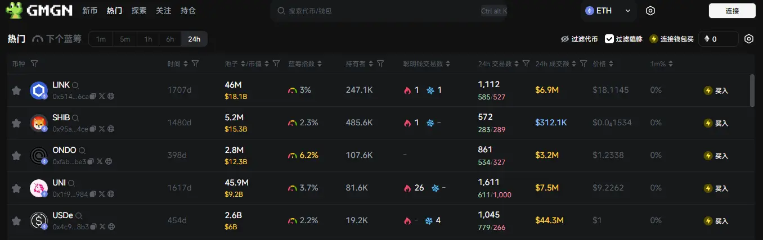Open table settings icon beside amount field

749,39
